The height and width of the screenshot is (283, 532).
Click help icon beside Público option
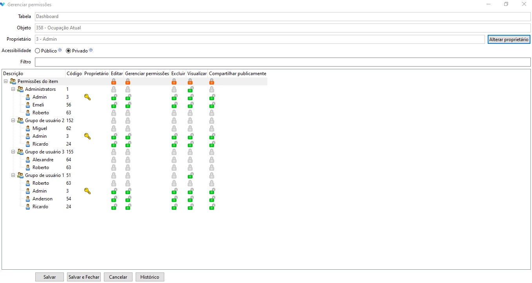pos(60,50)
